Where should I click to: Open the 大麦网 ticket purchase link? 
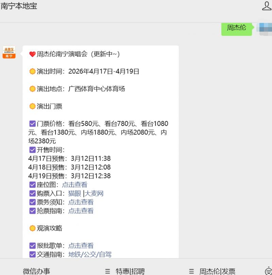click(94, 193)
